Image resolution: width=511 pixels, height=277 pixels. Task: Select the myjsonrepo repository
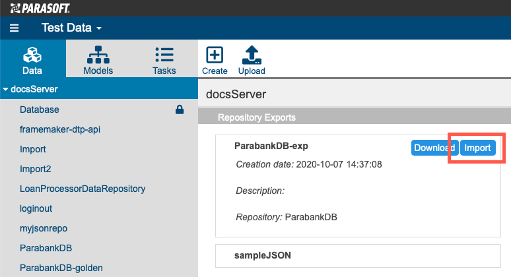tap(44, 228)
